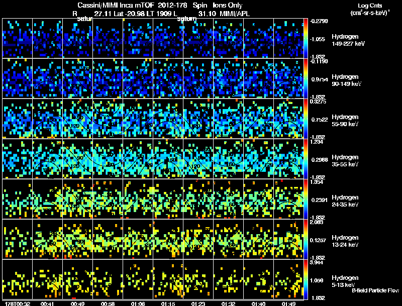Click the 00:49 time label

(78, 303)
